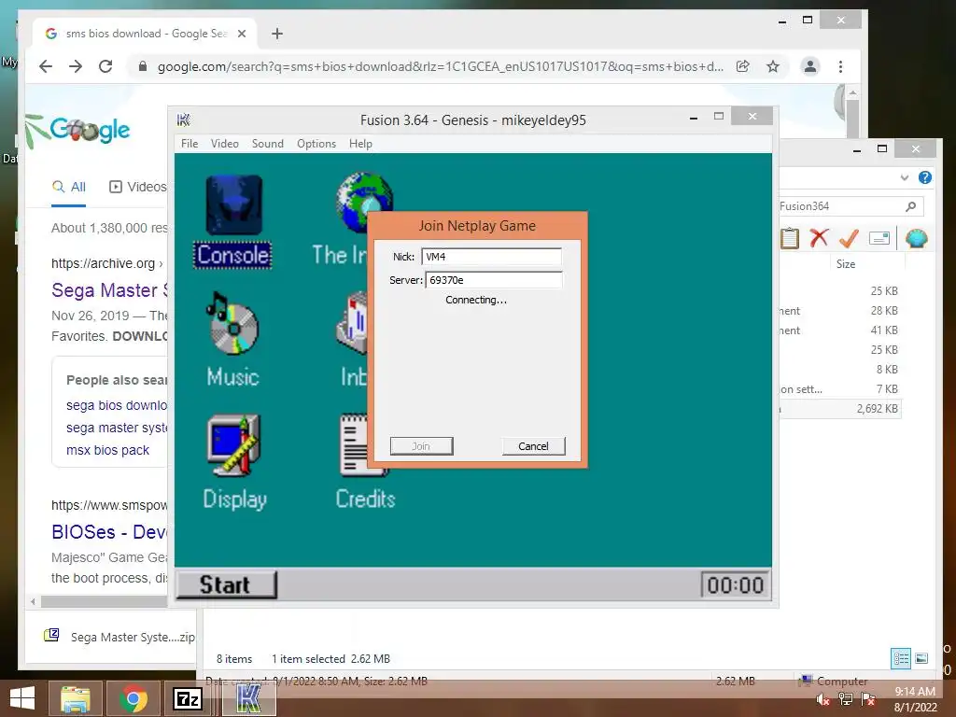Screen dimensions: 956x717
Task: Click Chrome horizontal scrollbar left arrow
Action: pos(33,602)
